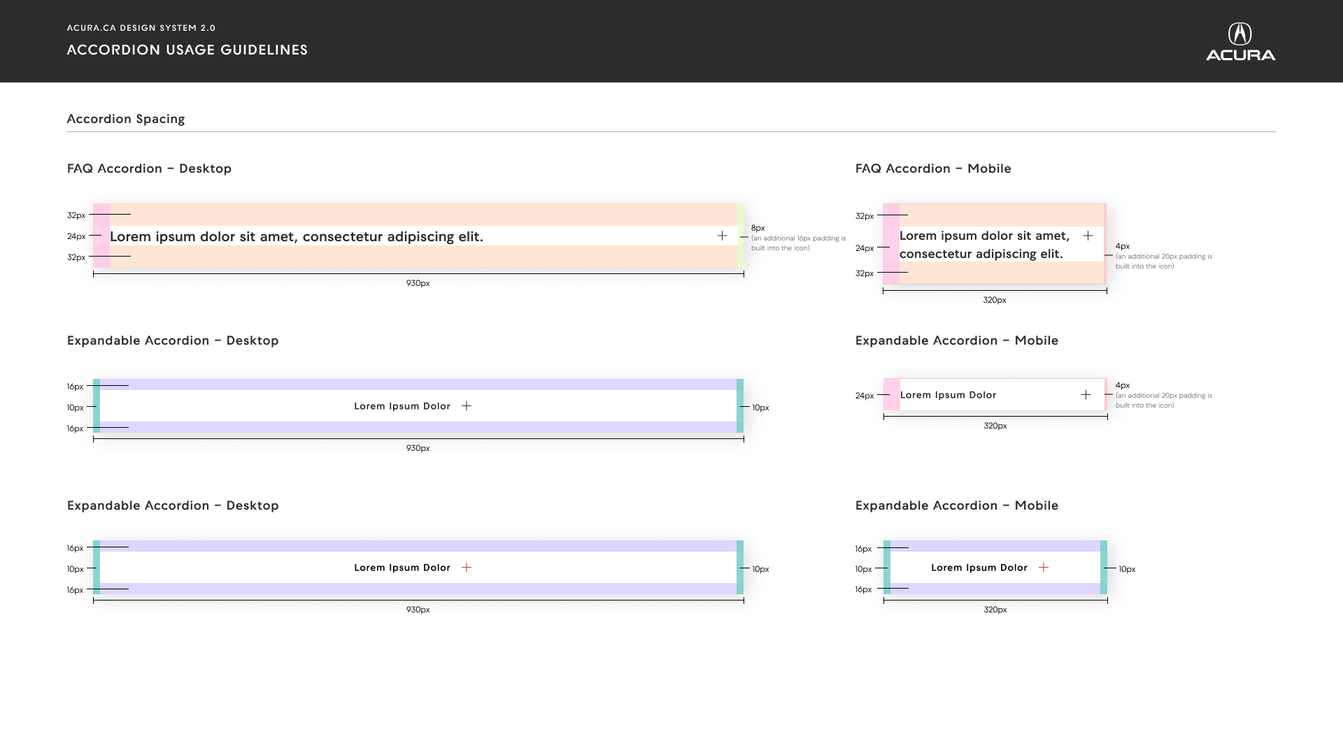Click the Acura logo in header
1343x755 pixels.
[x=1240, y=41]
